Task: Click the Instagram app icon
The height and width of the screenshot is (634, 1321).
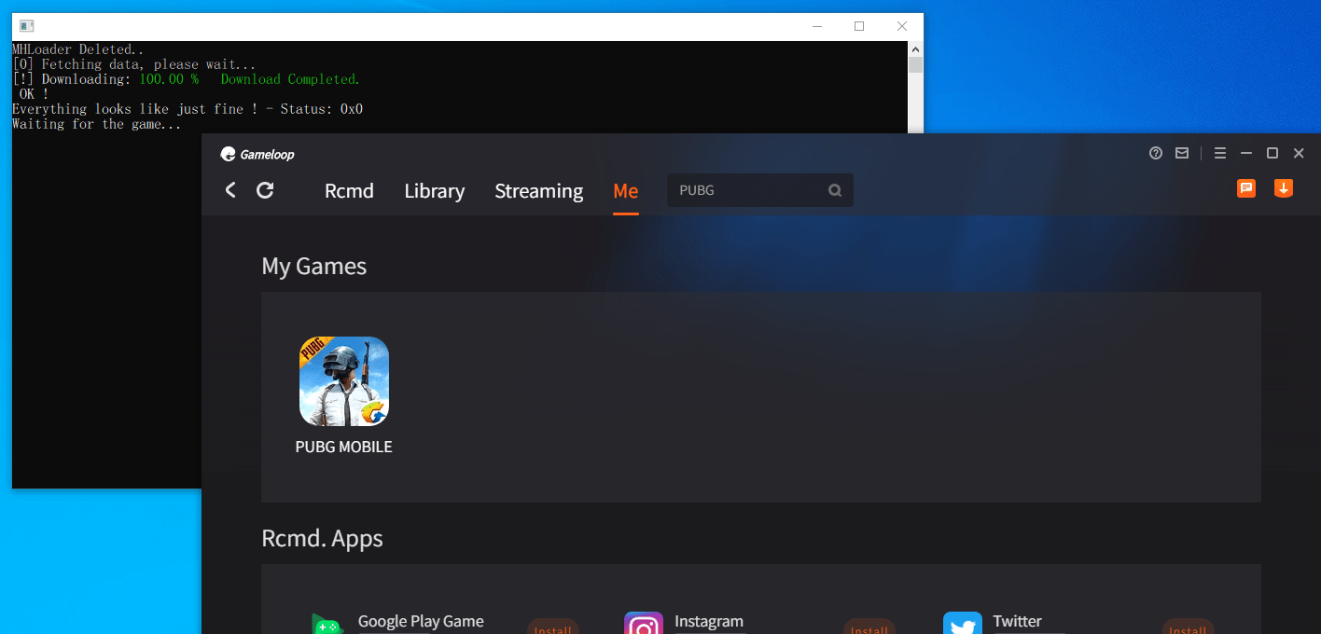Action: tap(644, 623)
